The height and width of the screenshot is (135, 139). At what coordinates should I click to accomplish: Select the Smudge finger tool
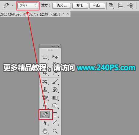(x=45, y=106)
